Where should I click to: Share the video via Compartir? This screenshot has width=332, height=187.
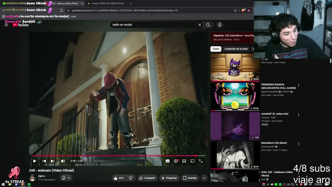pyautogui.click(x=147, y=178)
